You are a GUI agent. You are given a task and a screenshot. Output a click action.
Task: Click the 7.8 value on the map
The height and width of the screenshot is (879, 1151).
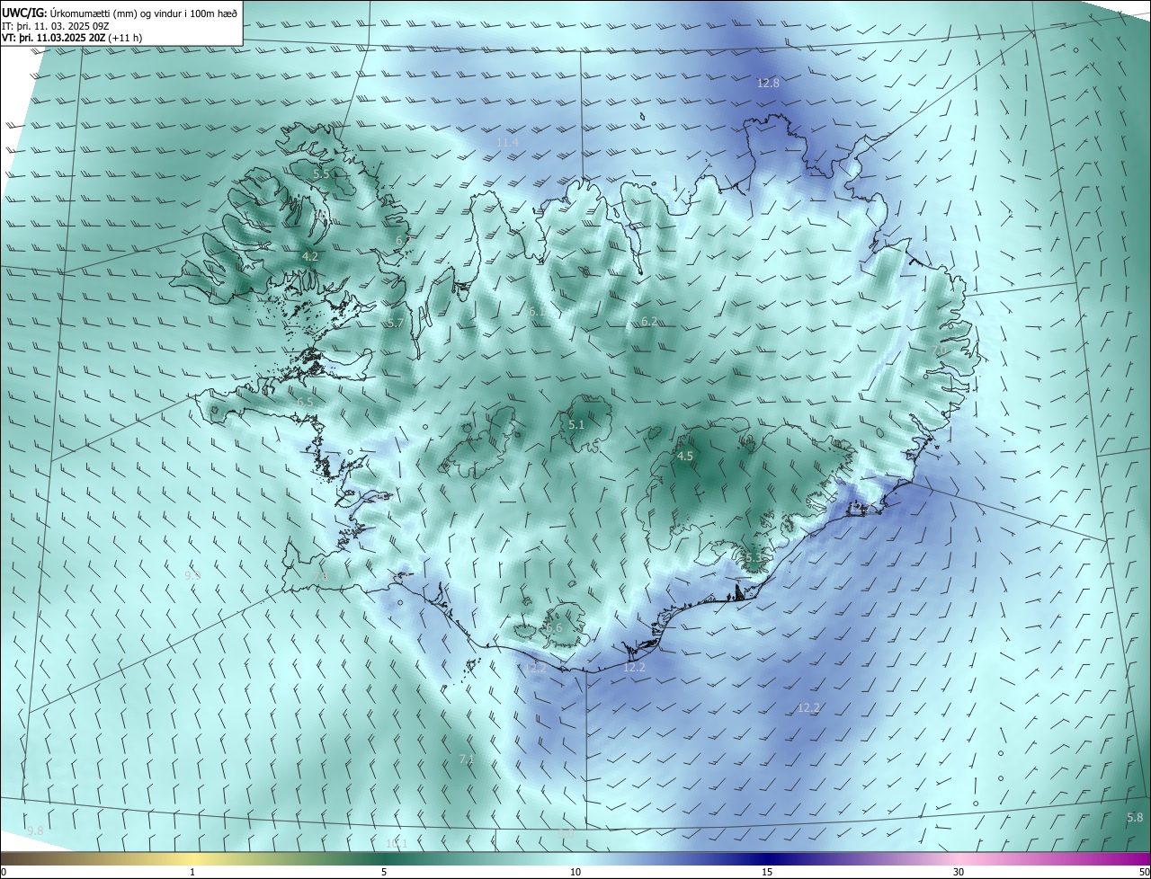[319, 576]
